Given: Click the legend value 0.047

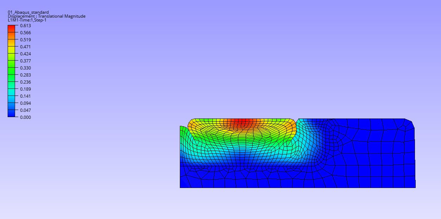Looking at the screenshot, I should [x=25, y=110].
